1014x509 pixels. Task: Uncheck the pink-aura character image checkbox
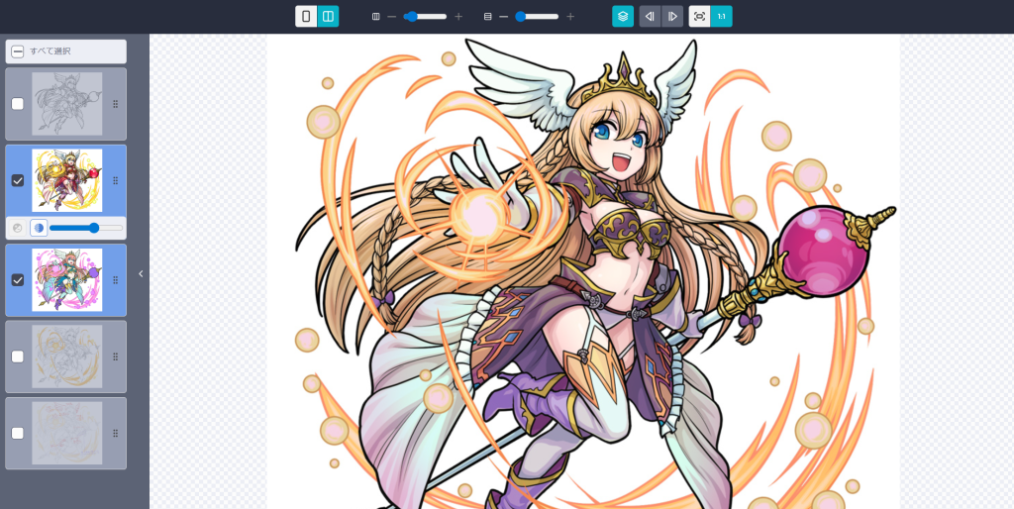tap(18, 280)
